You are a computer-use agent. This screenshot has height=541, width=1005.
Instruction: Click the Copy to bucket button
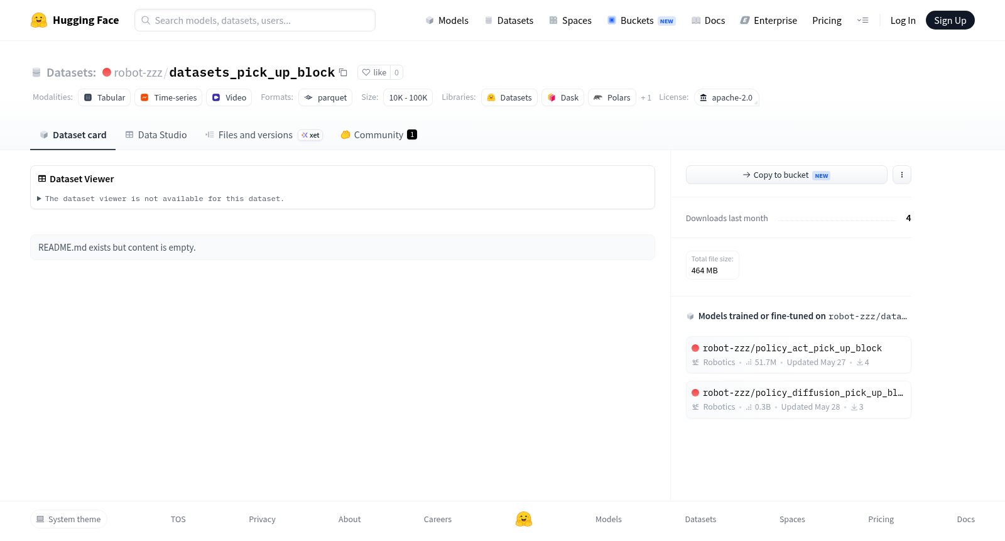click(786, 175)
